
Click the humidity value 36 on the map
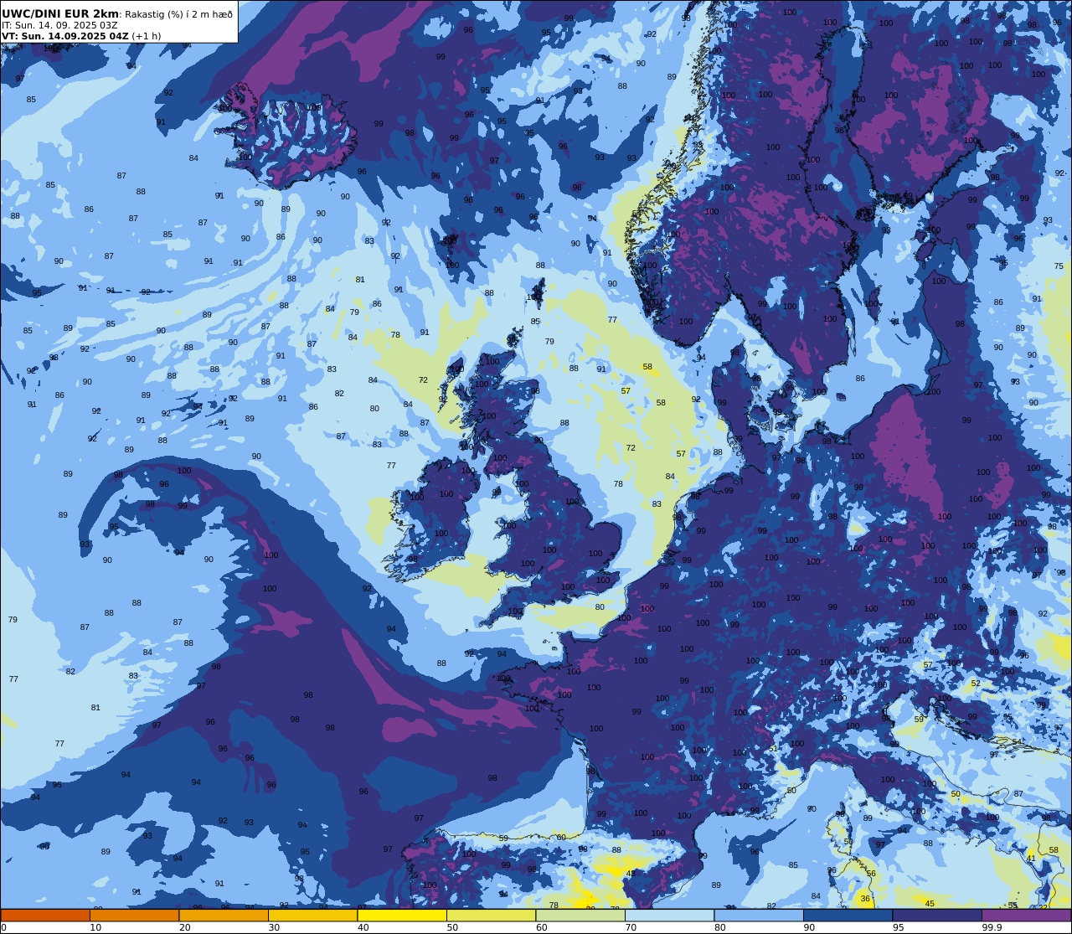[865, 899]
